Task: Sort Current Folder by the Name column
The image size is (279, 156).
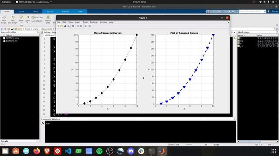Action: pyautogui.click(x=9, y=35)
